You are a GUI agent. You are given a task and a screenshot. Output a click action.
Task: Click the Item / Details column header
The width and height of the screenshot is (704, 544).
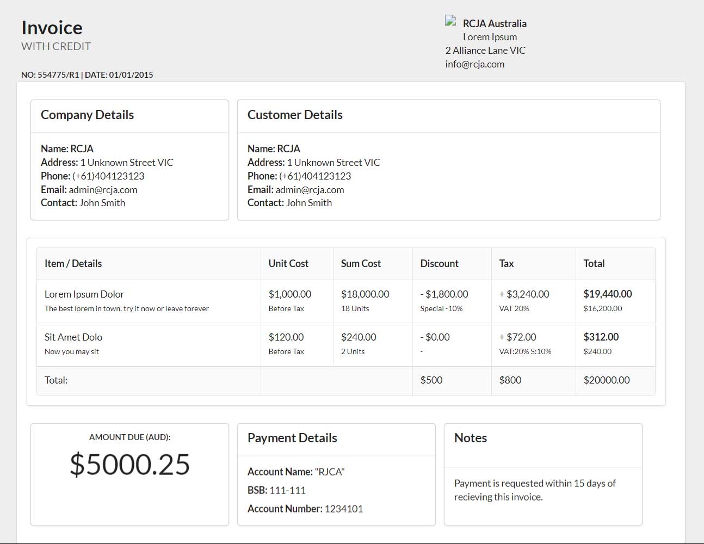point(73,263)
